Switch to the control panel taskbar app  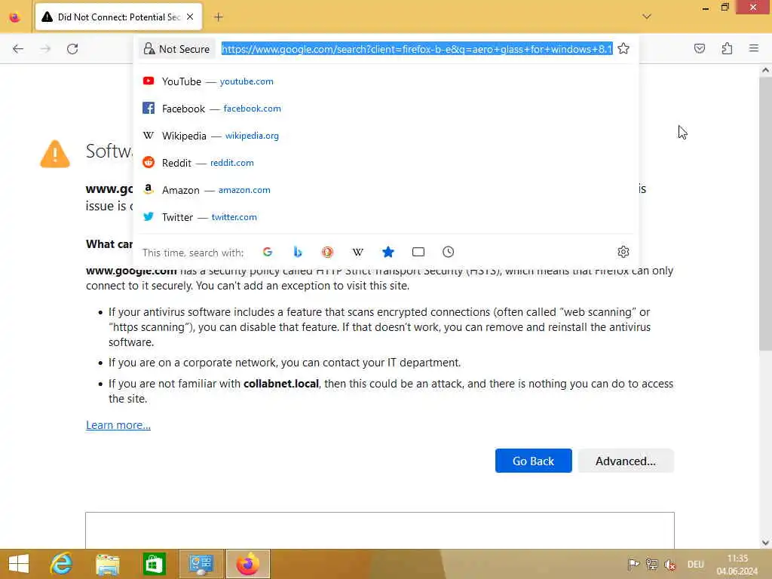201,564
